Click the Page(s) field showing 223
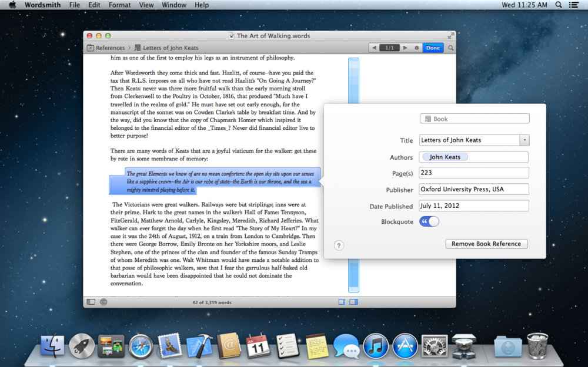 click(x=474, y=173)
